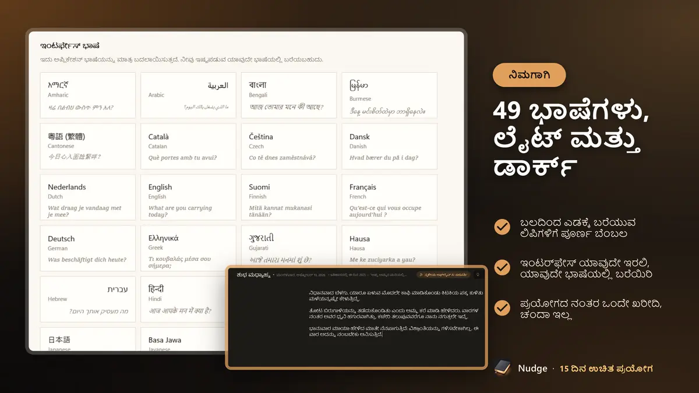Select the हिन्दी (Hindi) card
This screenshot has height=393, width=699.
[x=183, y=299]
